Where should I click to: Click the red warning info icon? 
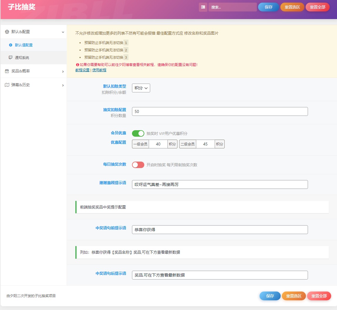77,65
